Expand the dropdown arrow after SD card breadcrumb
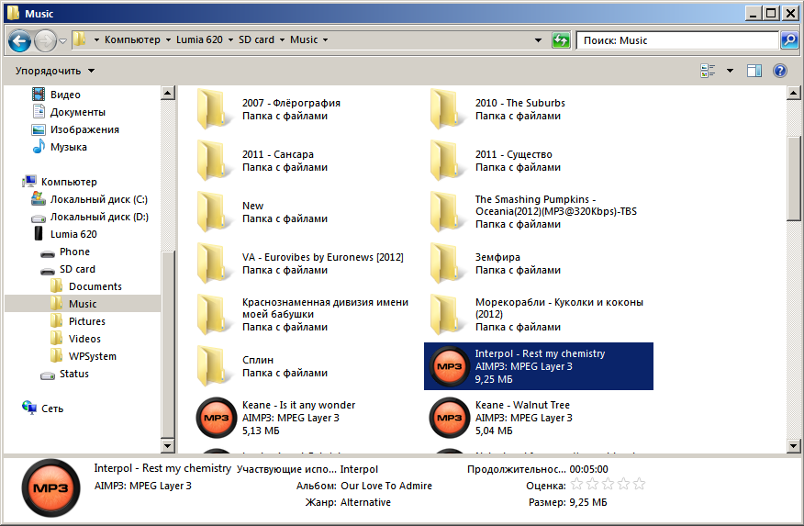The height and width of the screenshot is (526, 804). [282, 40]
